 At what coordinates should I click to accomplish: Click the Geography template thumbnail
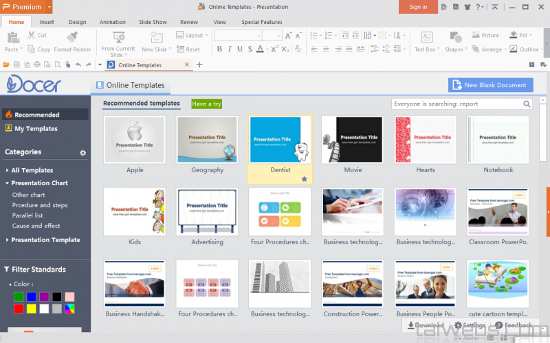tap(208, 140)
